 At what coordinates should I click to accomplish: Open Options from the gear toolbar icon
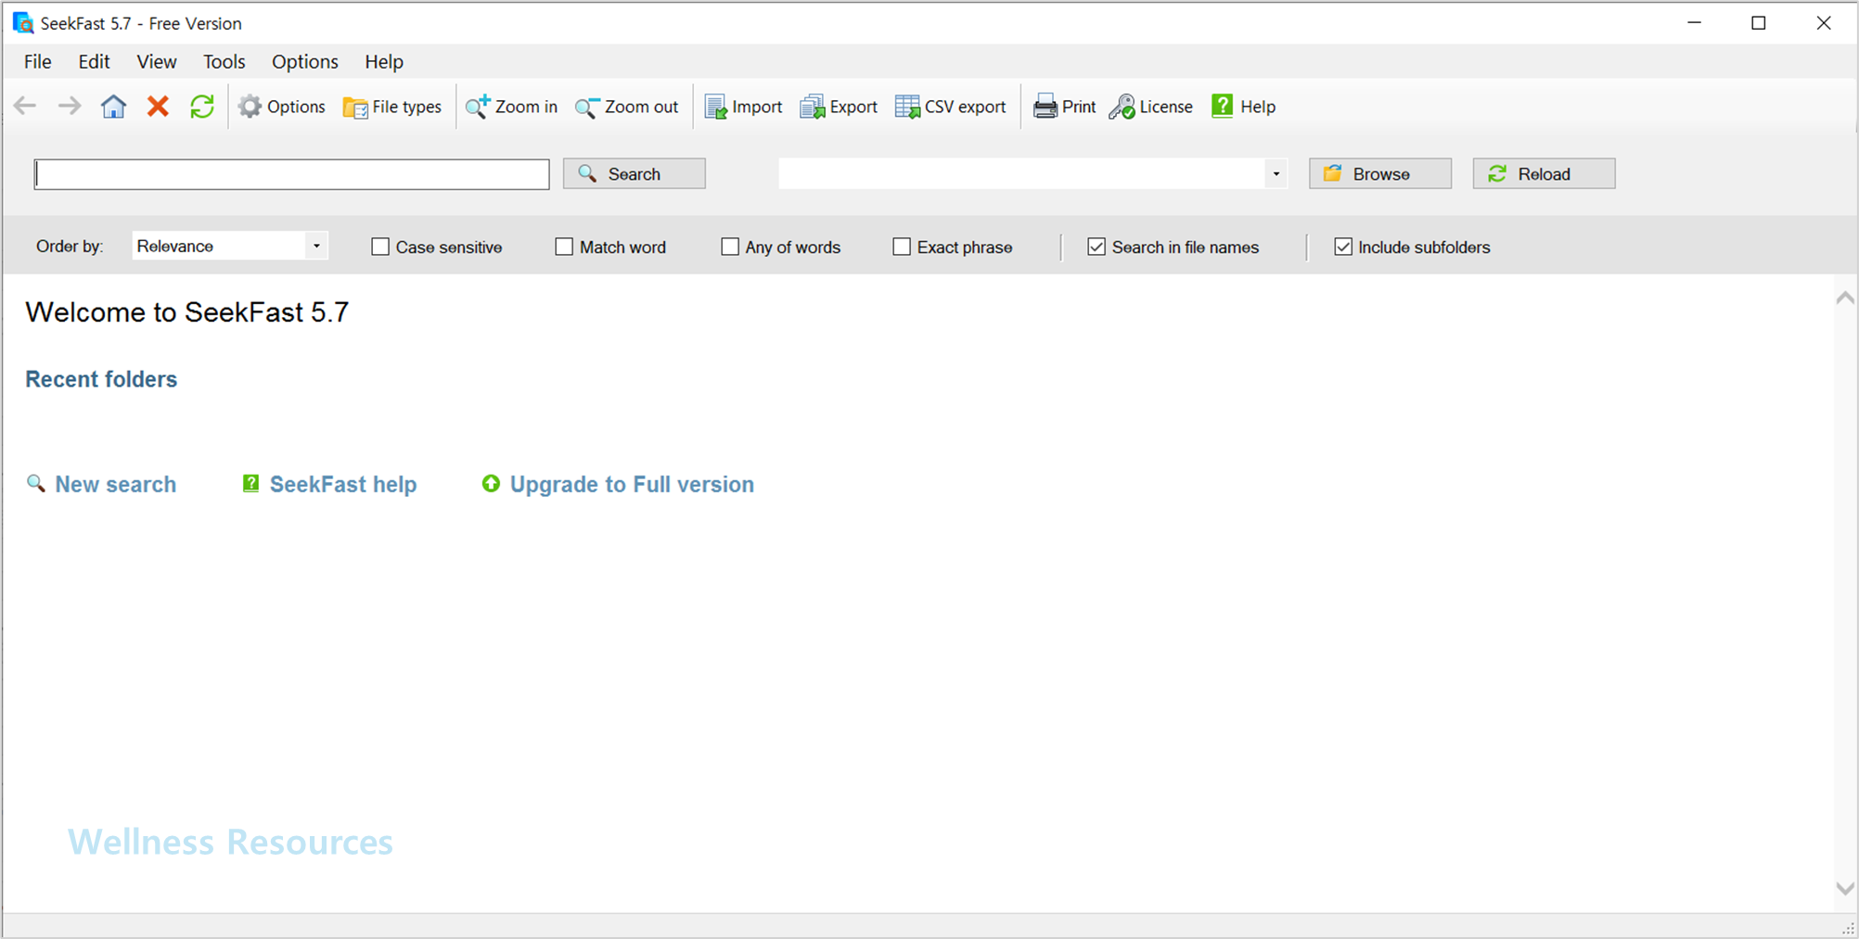point(282,107)
